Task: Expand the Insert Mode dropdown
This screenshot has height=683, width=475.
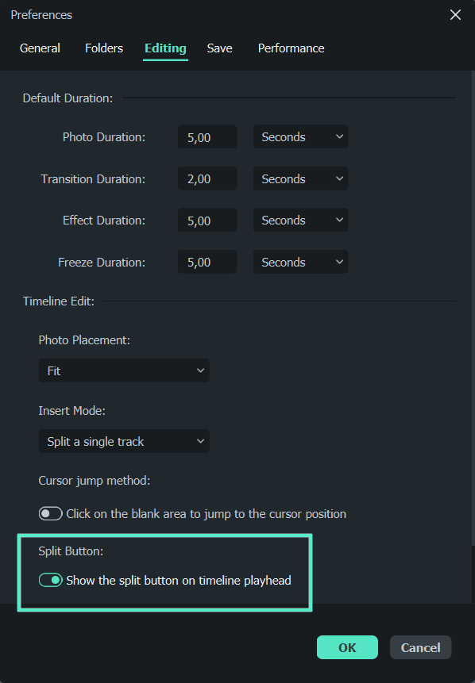Action: pyautogui.click(x=124, y=440)
